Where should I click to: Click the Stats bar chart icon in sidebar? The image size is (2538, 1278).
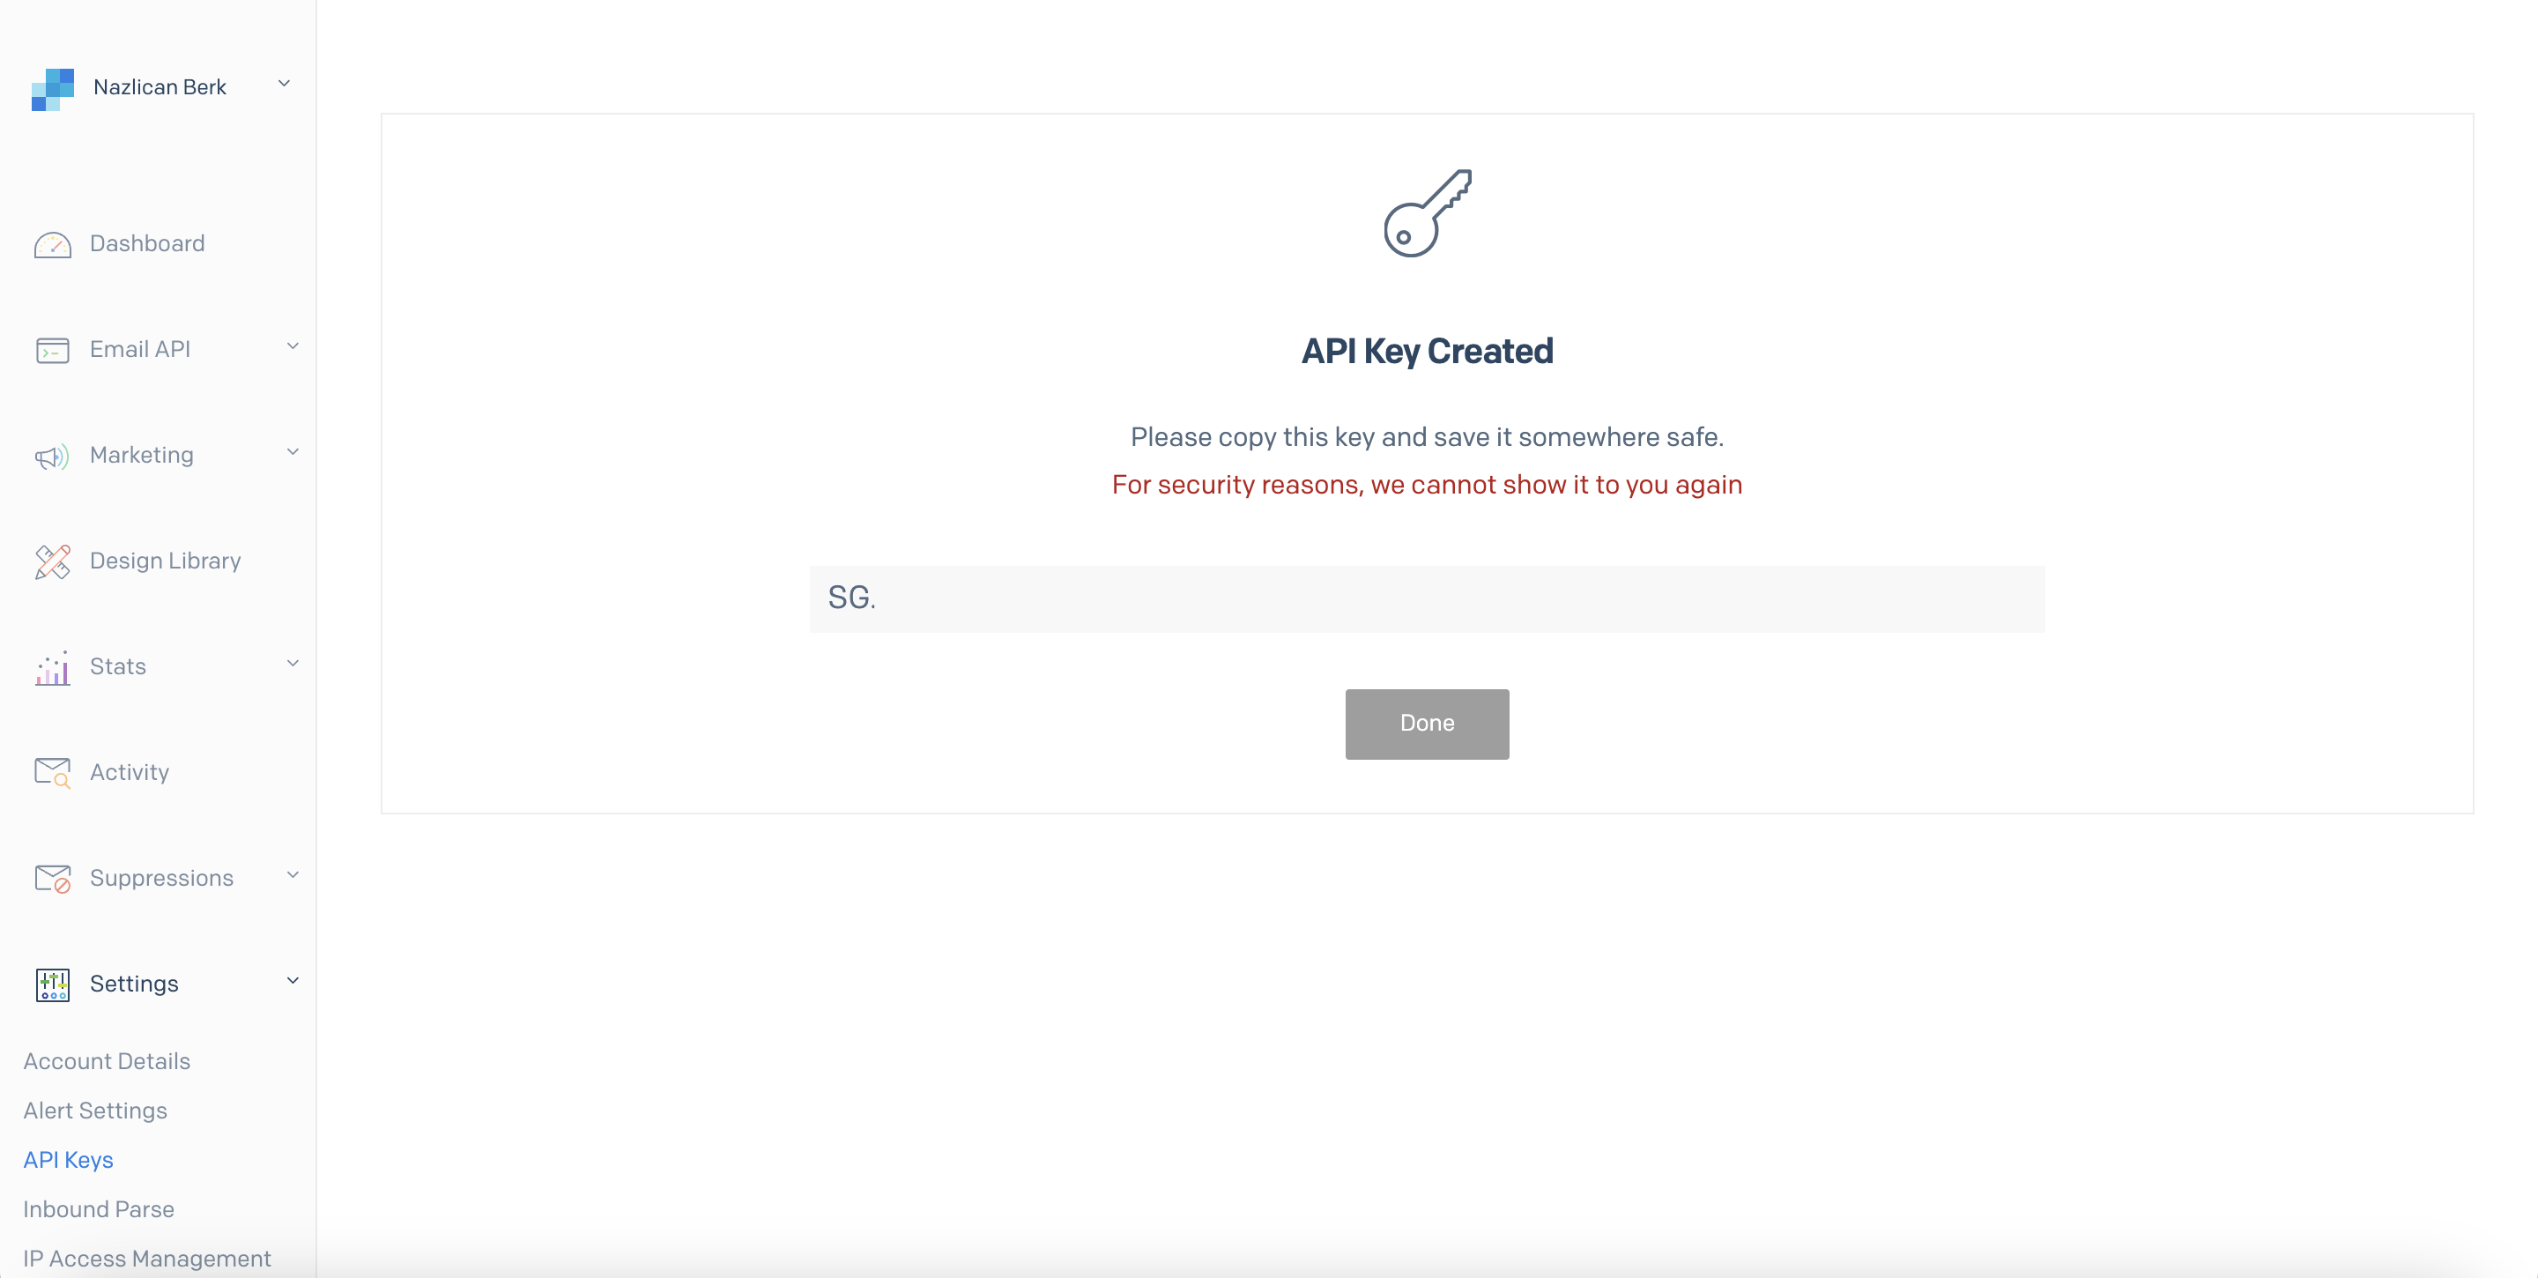(50, 666)
